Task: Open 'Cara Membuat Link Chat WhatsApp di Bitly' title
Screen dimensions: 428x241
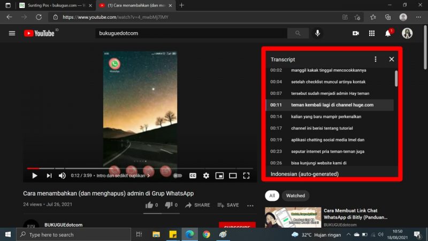Action: [355, 214]
